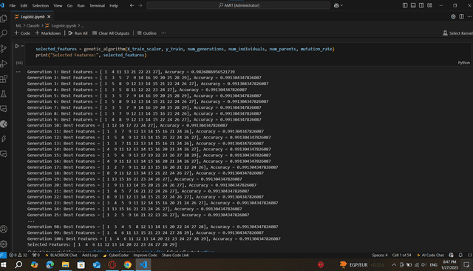Add a new Markdown cell
Viewport: 473px width, 271px height.
coord(47,33)
